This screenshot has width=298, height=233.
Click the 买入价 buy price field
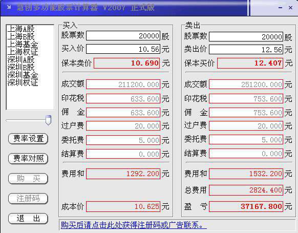point(123,49)
